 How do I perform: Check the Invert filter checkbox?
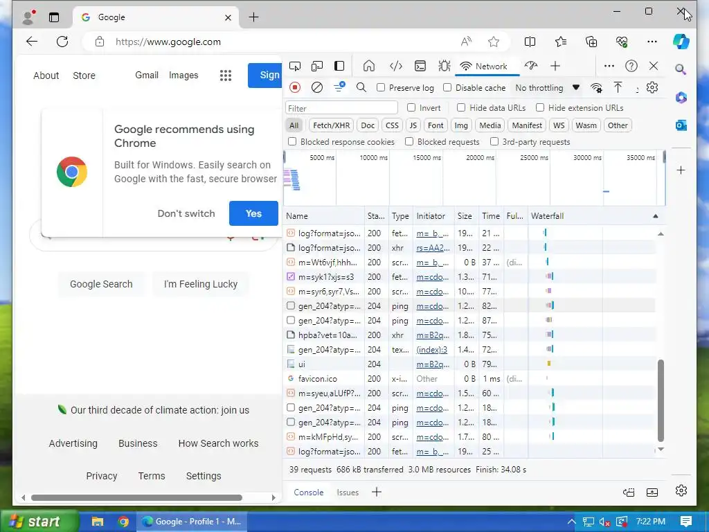point(411,107)
